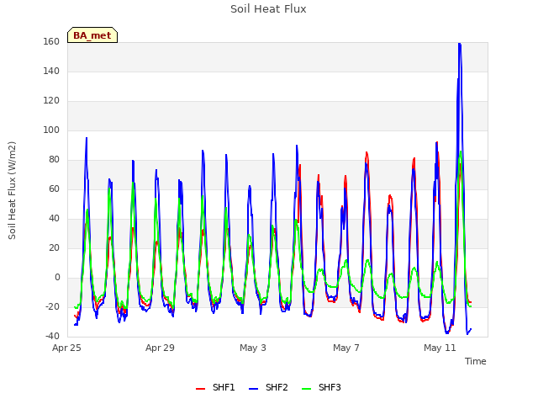Click the 100 y-axis tick label
The height and width of the screenshot is (404, 538).
pyautogui.click(x=51, y=130)
